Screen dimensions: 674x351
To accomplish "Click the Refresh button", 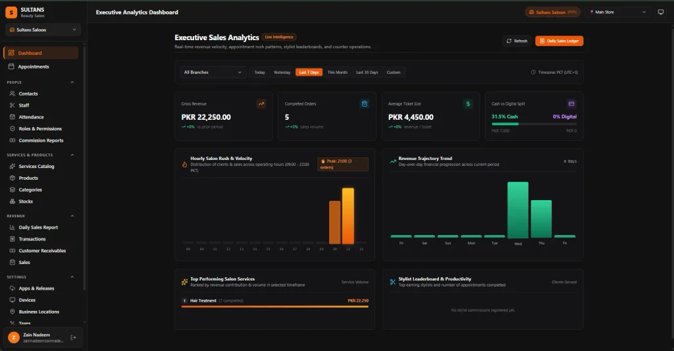I will coord(517,41).
